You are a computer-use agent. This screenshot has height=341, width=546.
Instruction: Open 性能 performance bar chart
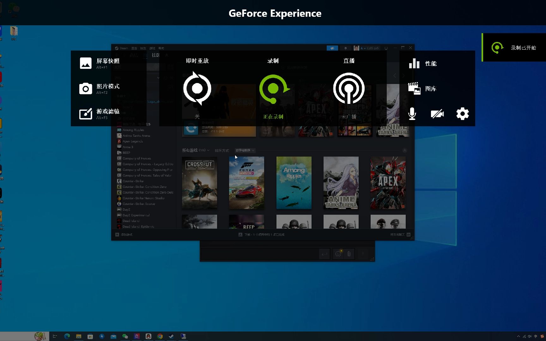tap(422, 63)
